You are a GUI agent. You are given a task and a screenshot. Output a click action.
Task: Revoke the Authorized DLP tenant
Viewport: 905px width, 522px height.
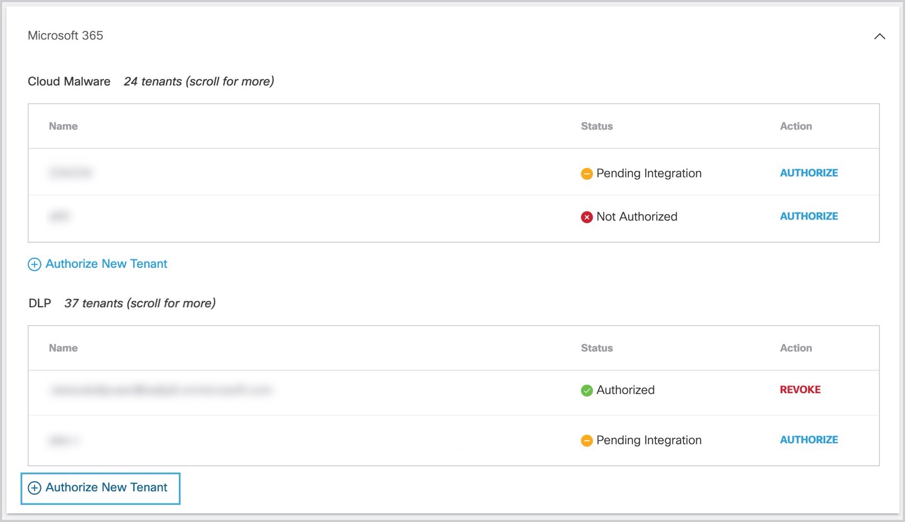point(800,390)
